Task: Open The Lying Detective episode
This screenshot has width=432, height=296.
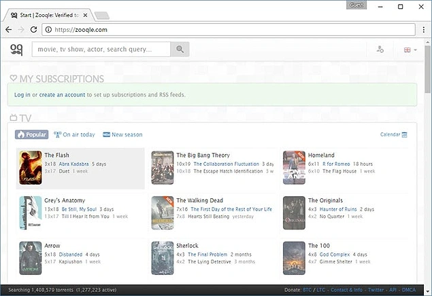Action: click(x=210, y=261)
